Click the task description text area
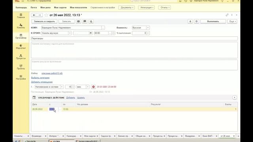This screenshot has height=142, width=253. (134, 50)
